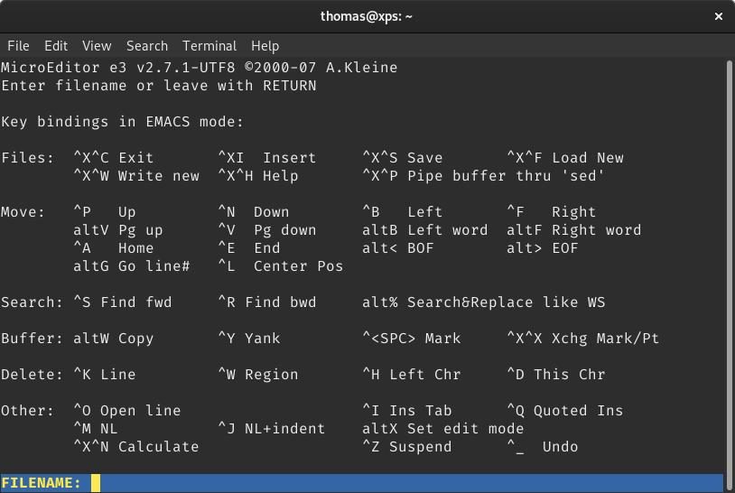Open the File menu
Image resolution: width=735 pixels, height=493 pixels.
point(18,46)
